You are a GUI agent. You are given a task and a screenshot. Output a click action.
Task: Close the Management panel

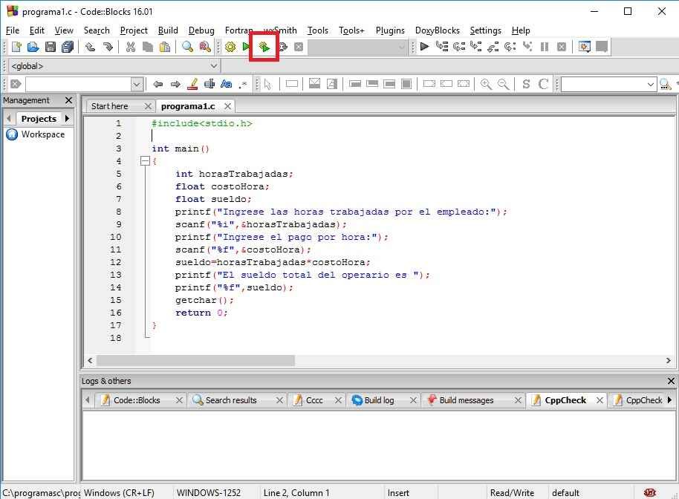[x=68, y=100]
